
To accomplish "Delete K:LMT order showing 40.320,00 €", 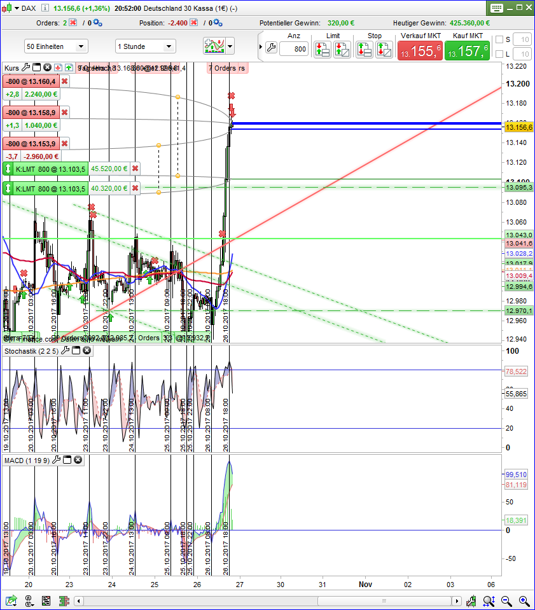I will point(135,188).
